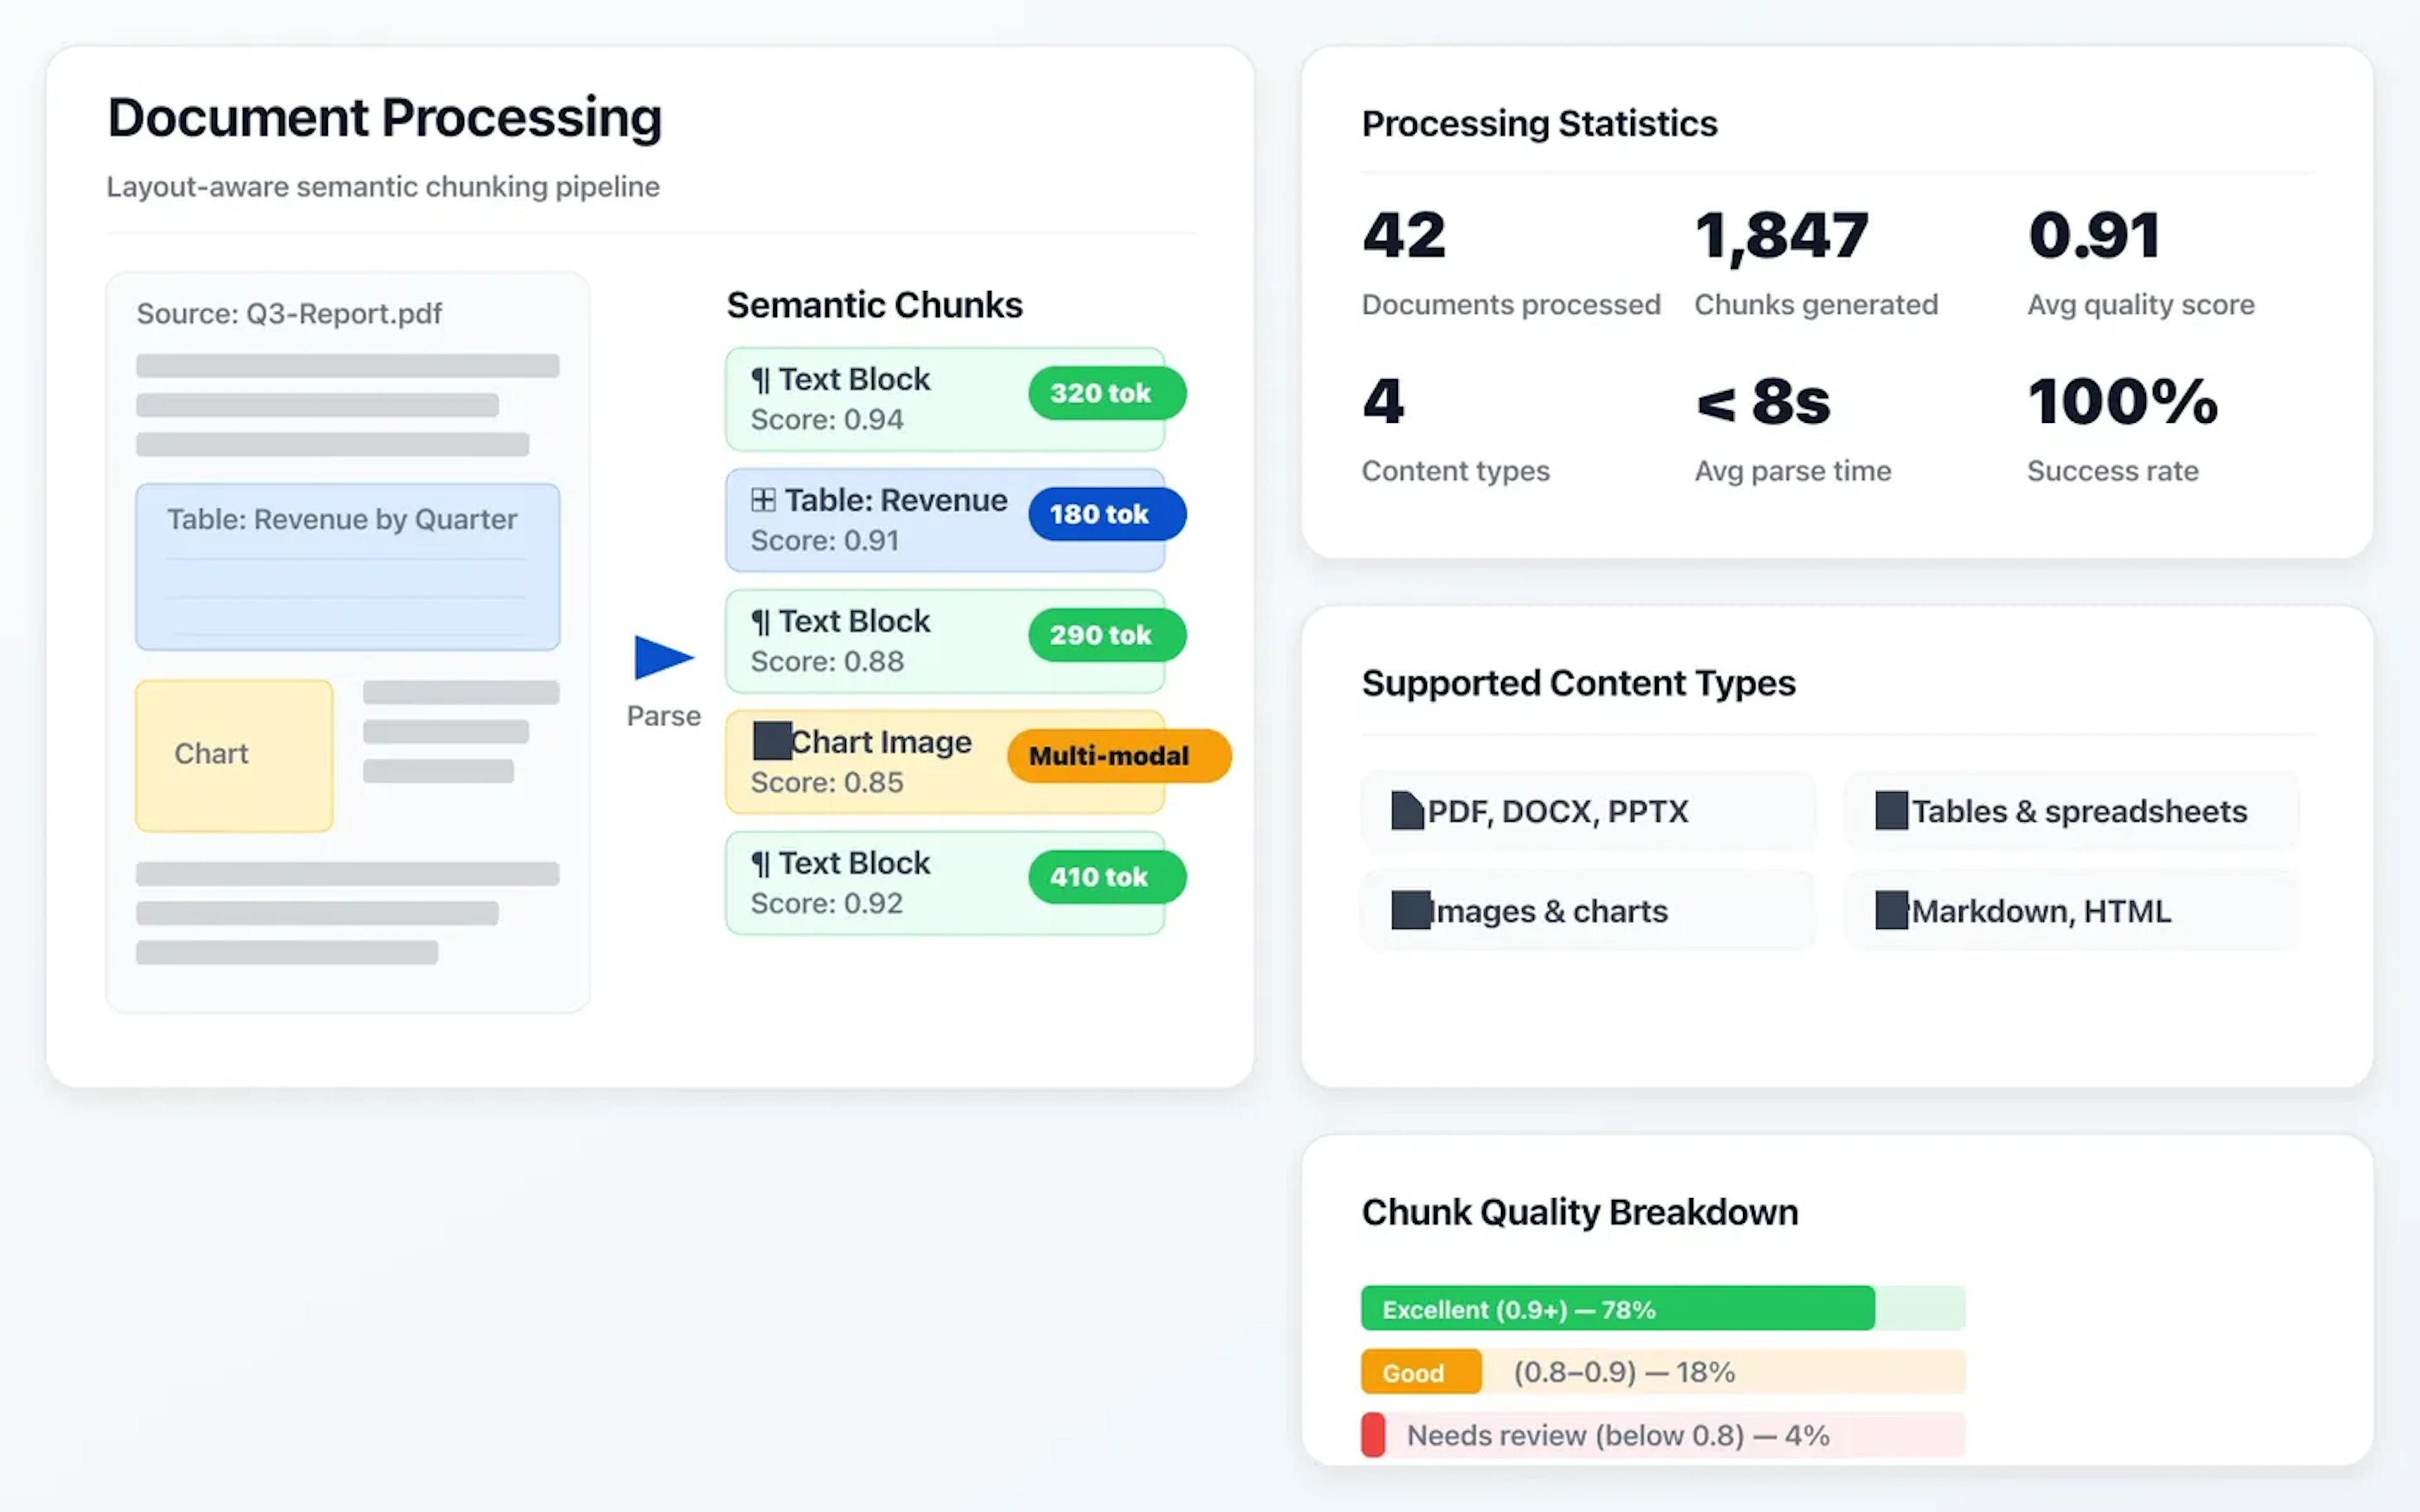This screenshot has height=1512, width=2420.
Task: Select the Chart placeholder in the document preview
Action: click(x=232, y=754)
